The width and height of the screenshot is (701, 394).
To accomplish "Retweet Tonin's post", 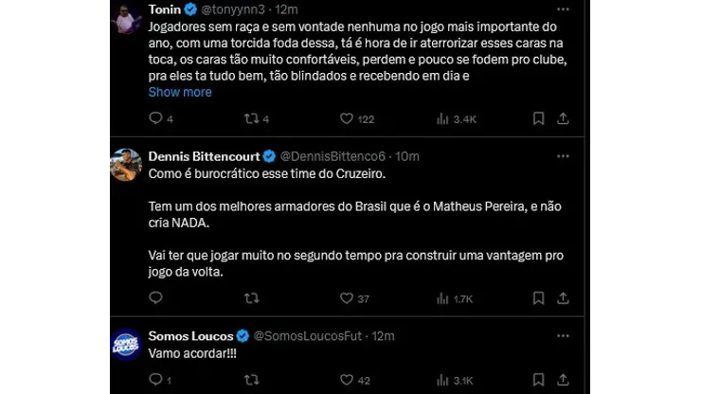I will coord(252,118).
